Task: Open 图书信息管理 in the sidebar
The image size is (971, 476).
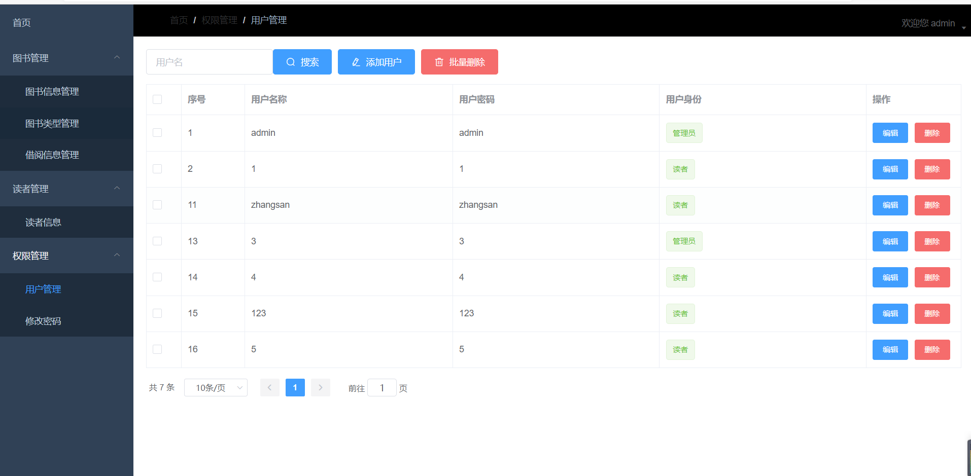Action: [x=66, y=91]
